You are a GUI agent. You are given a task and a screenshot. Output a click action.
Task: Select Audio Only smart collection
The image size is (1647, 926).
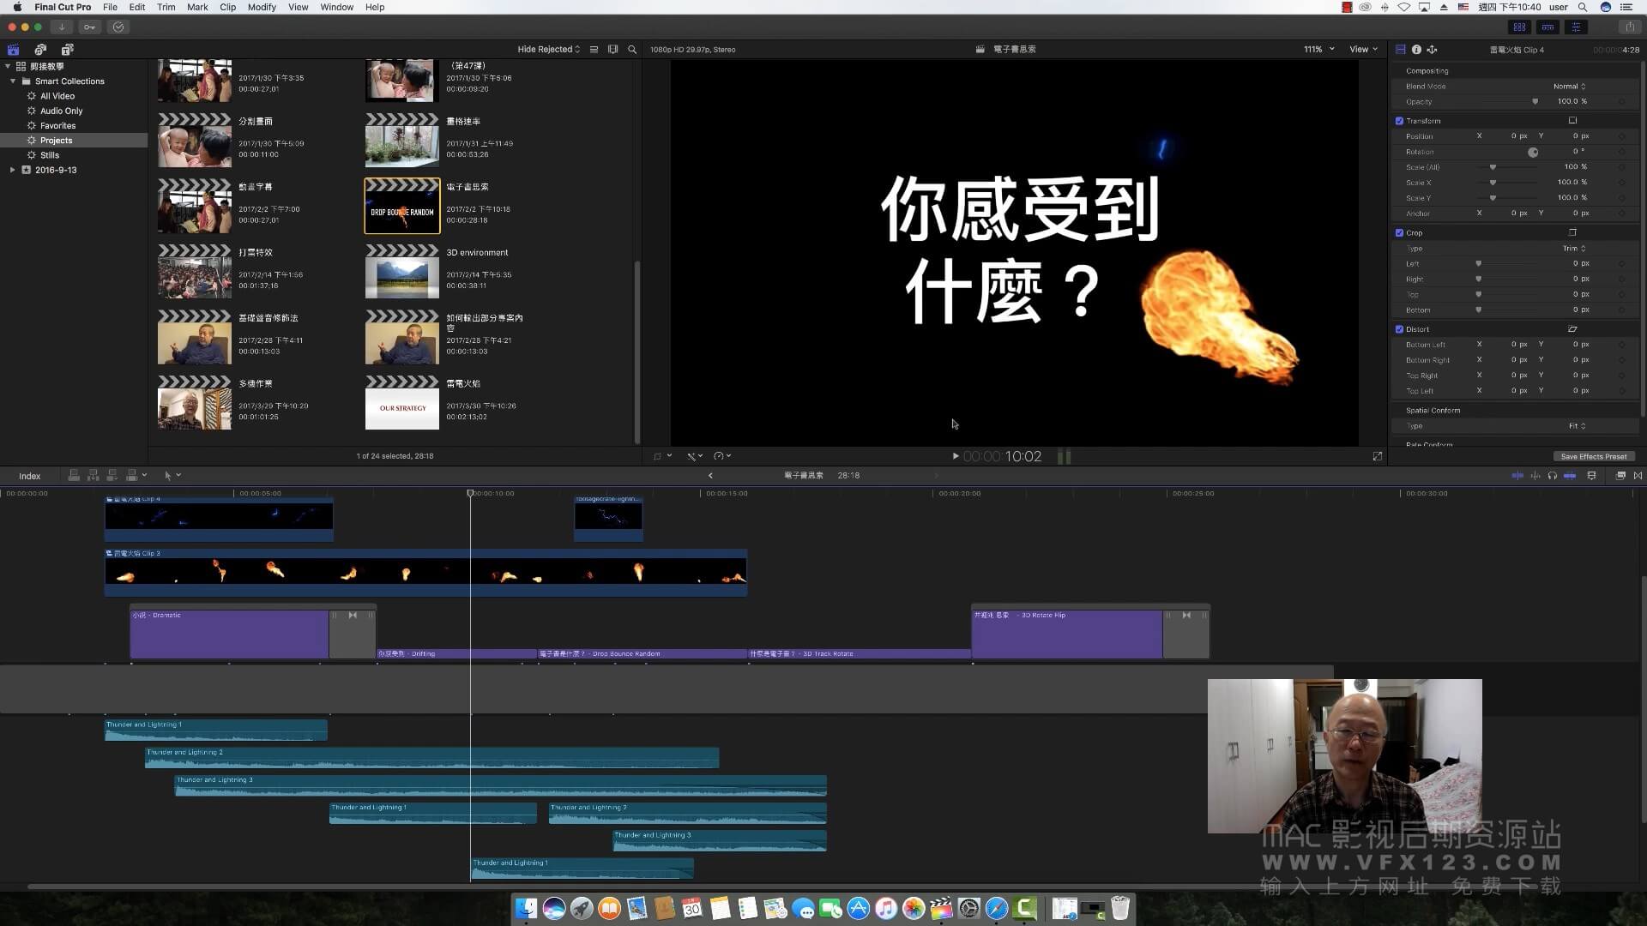coord(61,111)
